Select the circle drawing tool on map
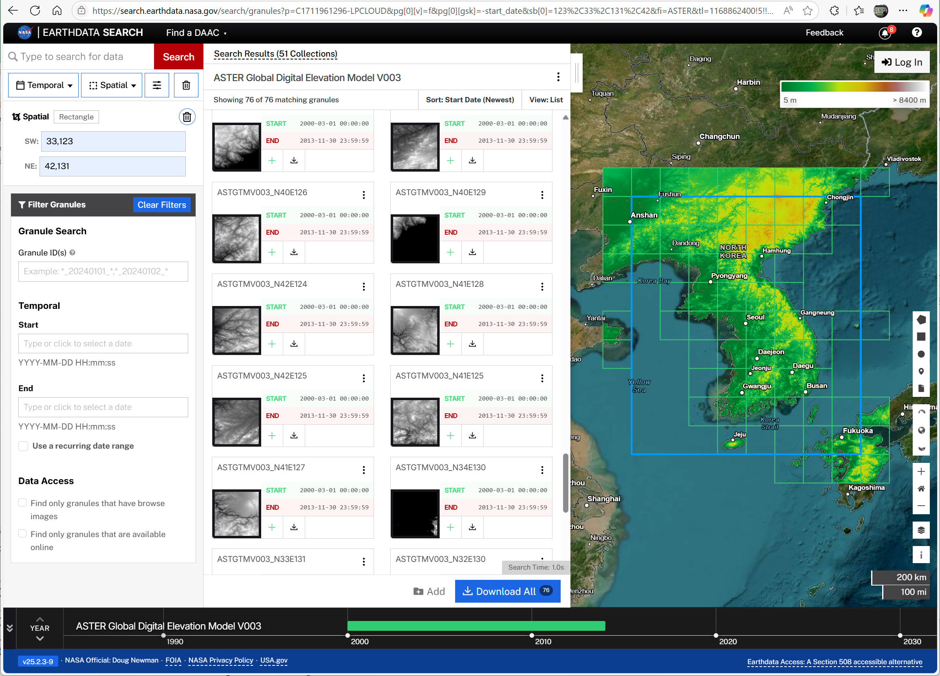Screen dimensions: 940x676 click(x=921, y=354)
